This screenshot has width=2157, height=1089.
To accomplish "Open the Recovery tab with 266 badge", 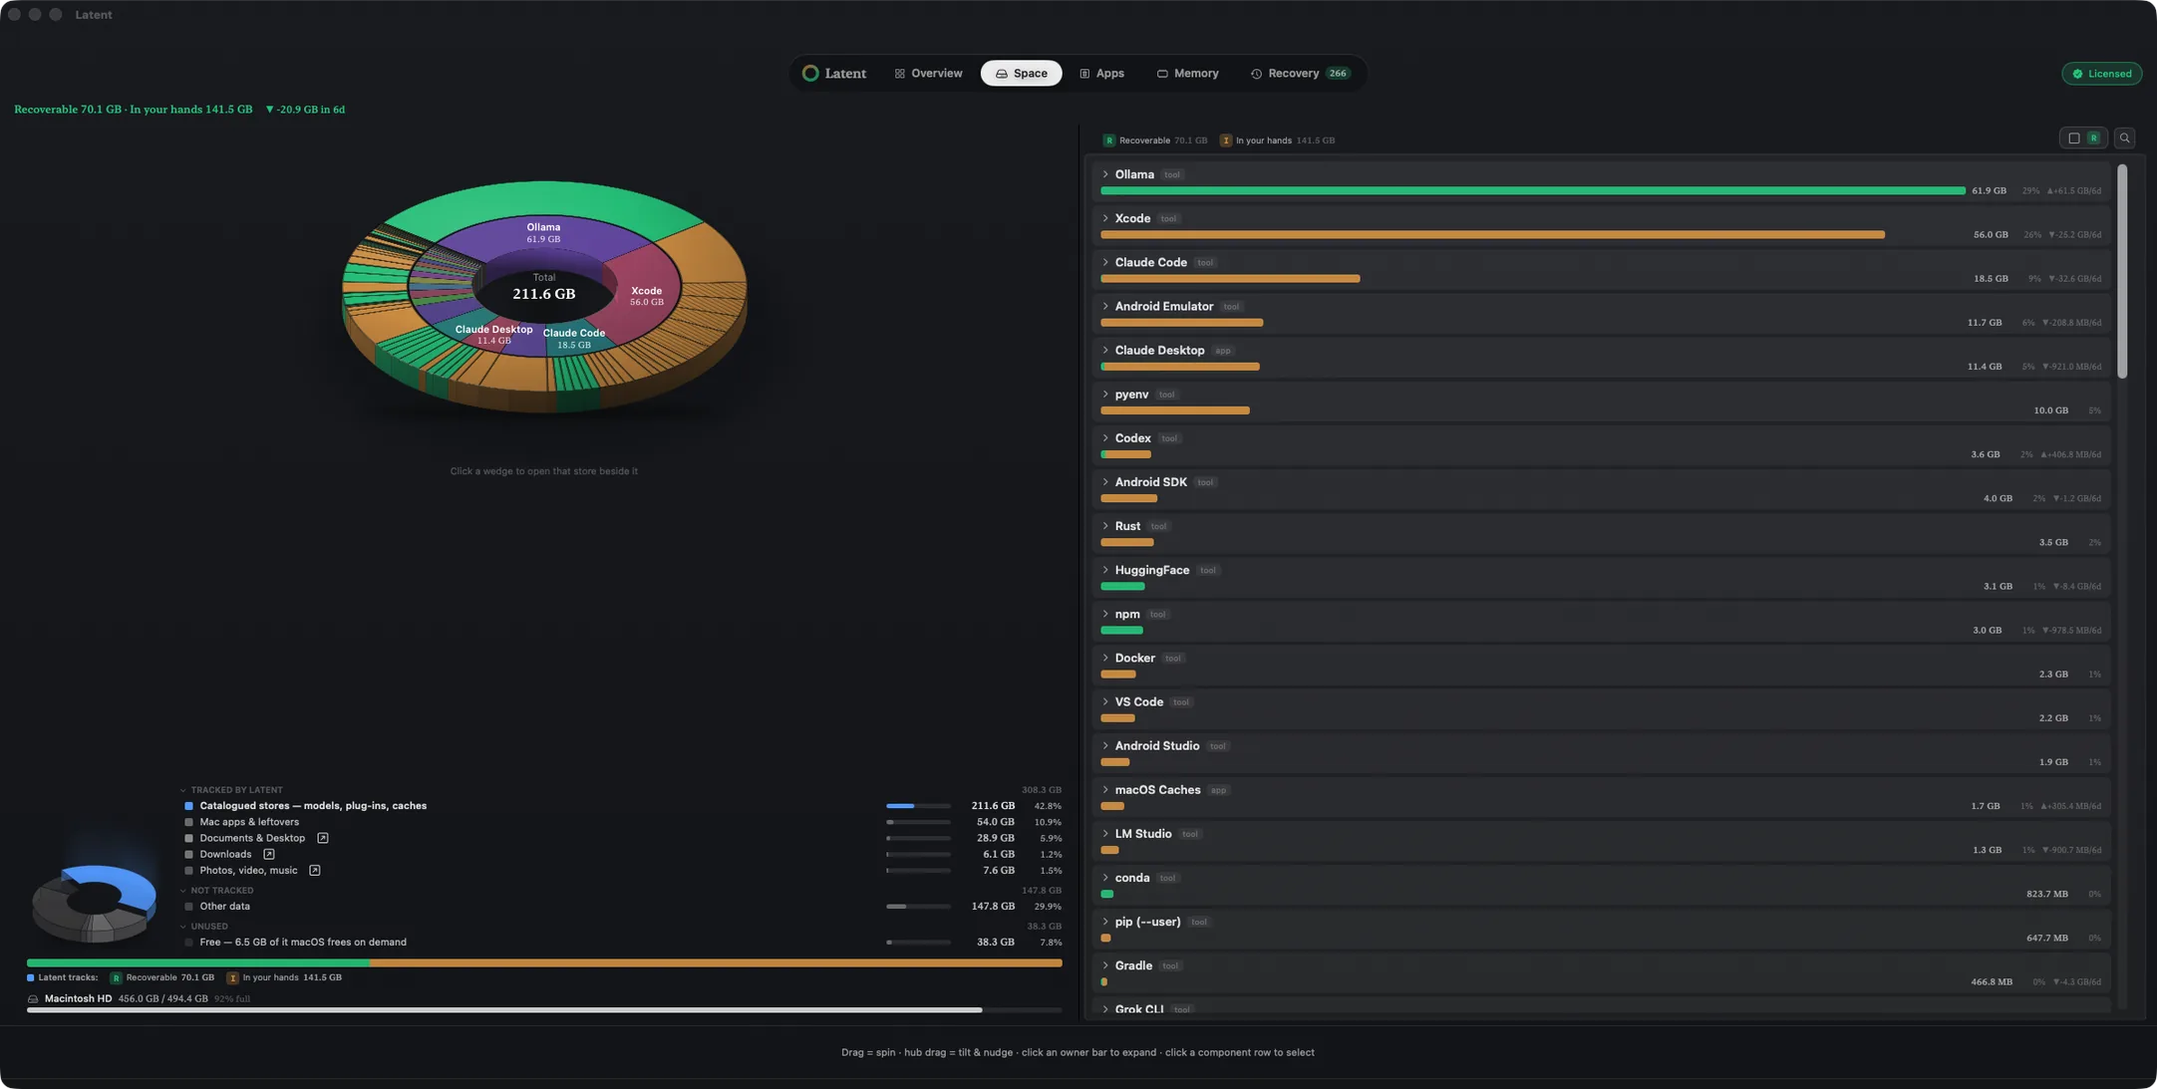I will click(x=1300, y=74).
